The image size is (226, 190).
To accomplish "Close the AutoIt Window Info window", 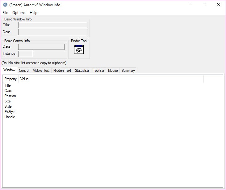I will 219,5.
